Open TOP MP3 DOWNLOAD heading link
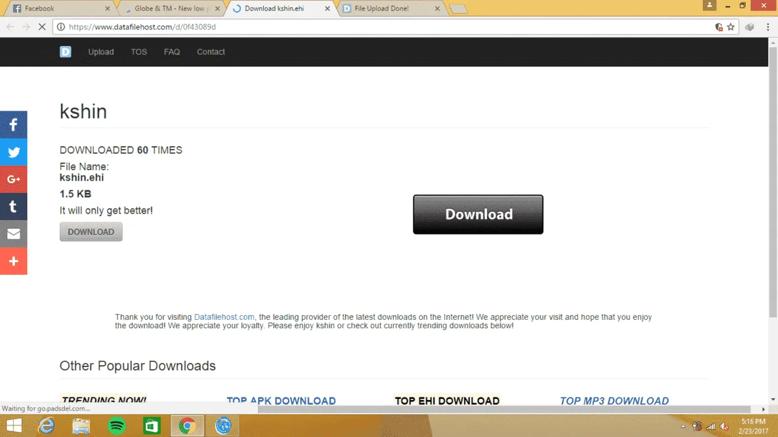The width and height of the screenshot is (778, 437). [x=614, y=401]
